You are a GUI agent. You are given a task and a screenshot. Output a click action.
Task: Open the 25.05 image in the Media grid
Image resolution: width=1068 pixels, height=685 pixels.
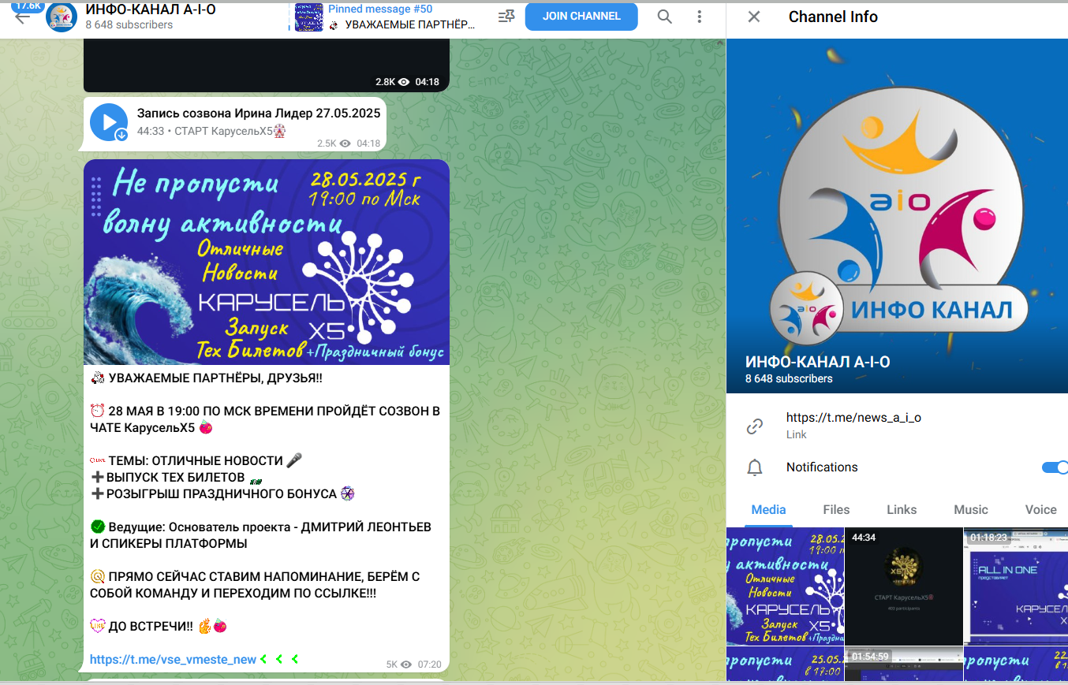pos(785,664)
